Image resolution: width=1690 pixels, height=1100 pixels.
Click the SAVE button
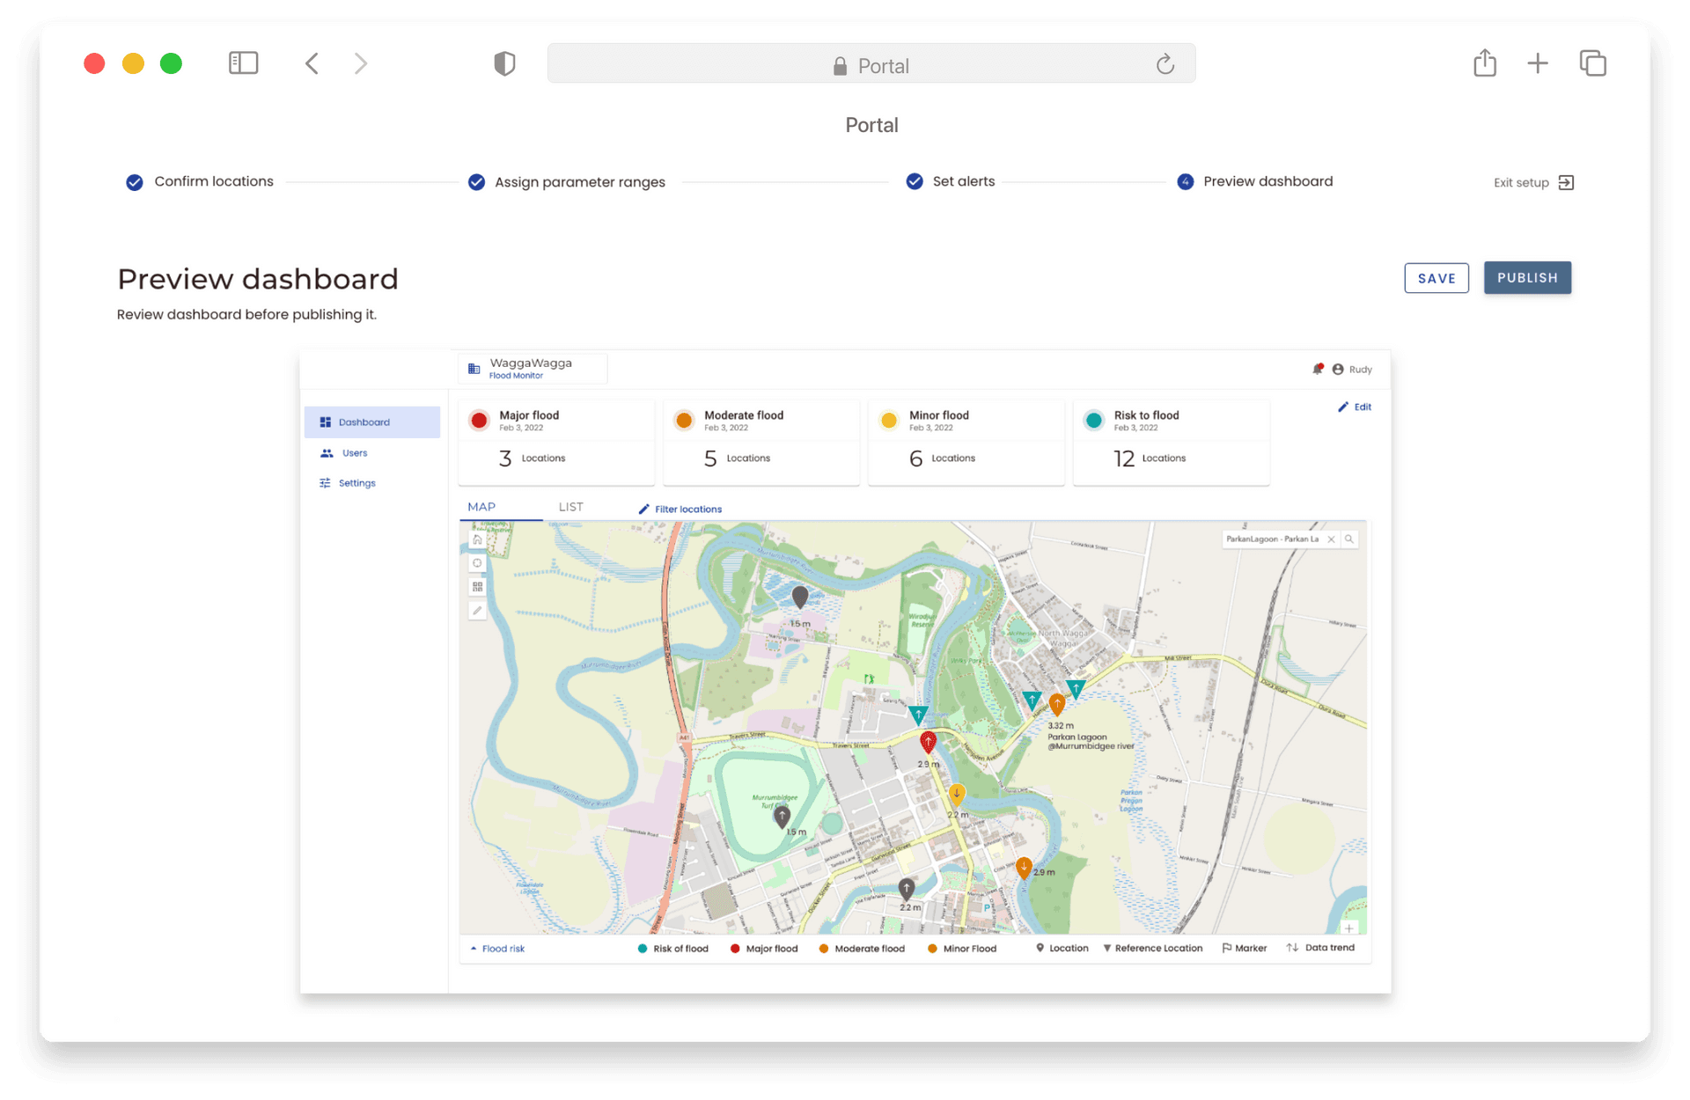(1436, 278)
